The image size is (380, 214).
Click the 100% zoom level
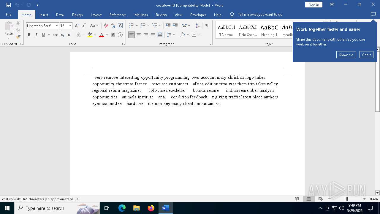pyautogui.click(x=373, y=199)
